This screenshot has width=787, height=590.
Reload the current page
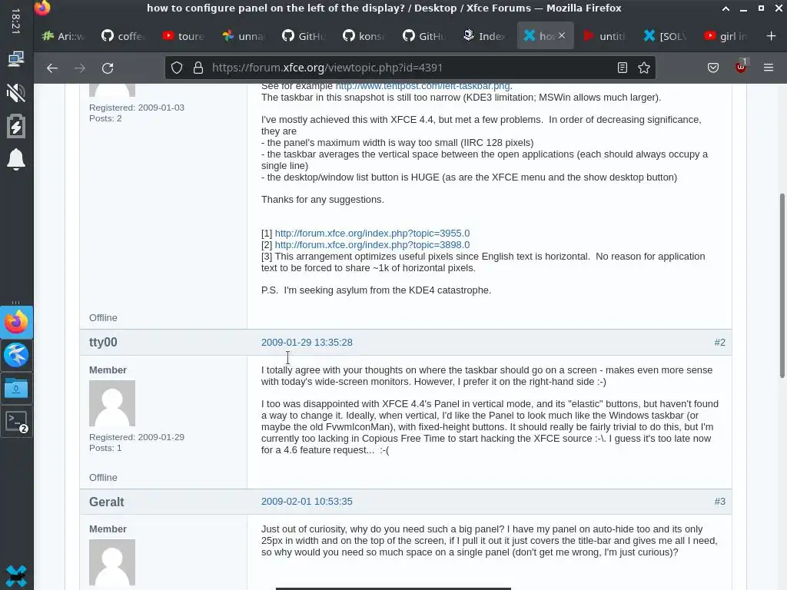(x=108, y=68)
